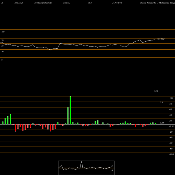Select the "SI MunafaSutraR" header text

pos(43,3)
